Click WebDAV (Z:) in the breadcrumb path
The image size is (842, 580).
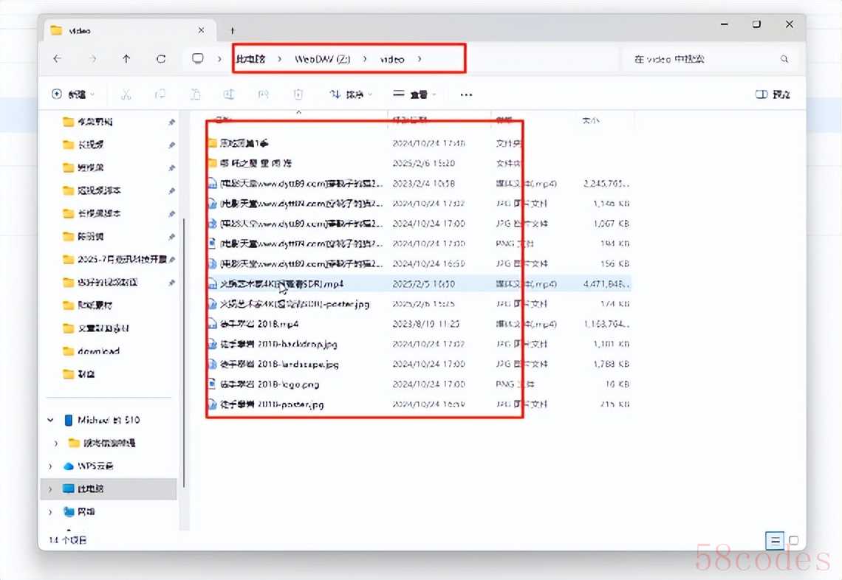[x=322, y=59]
